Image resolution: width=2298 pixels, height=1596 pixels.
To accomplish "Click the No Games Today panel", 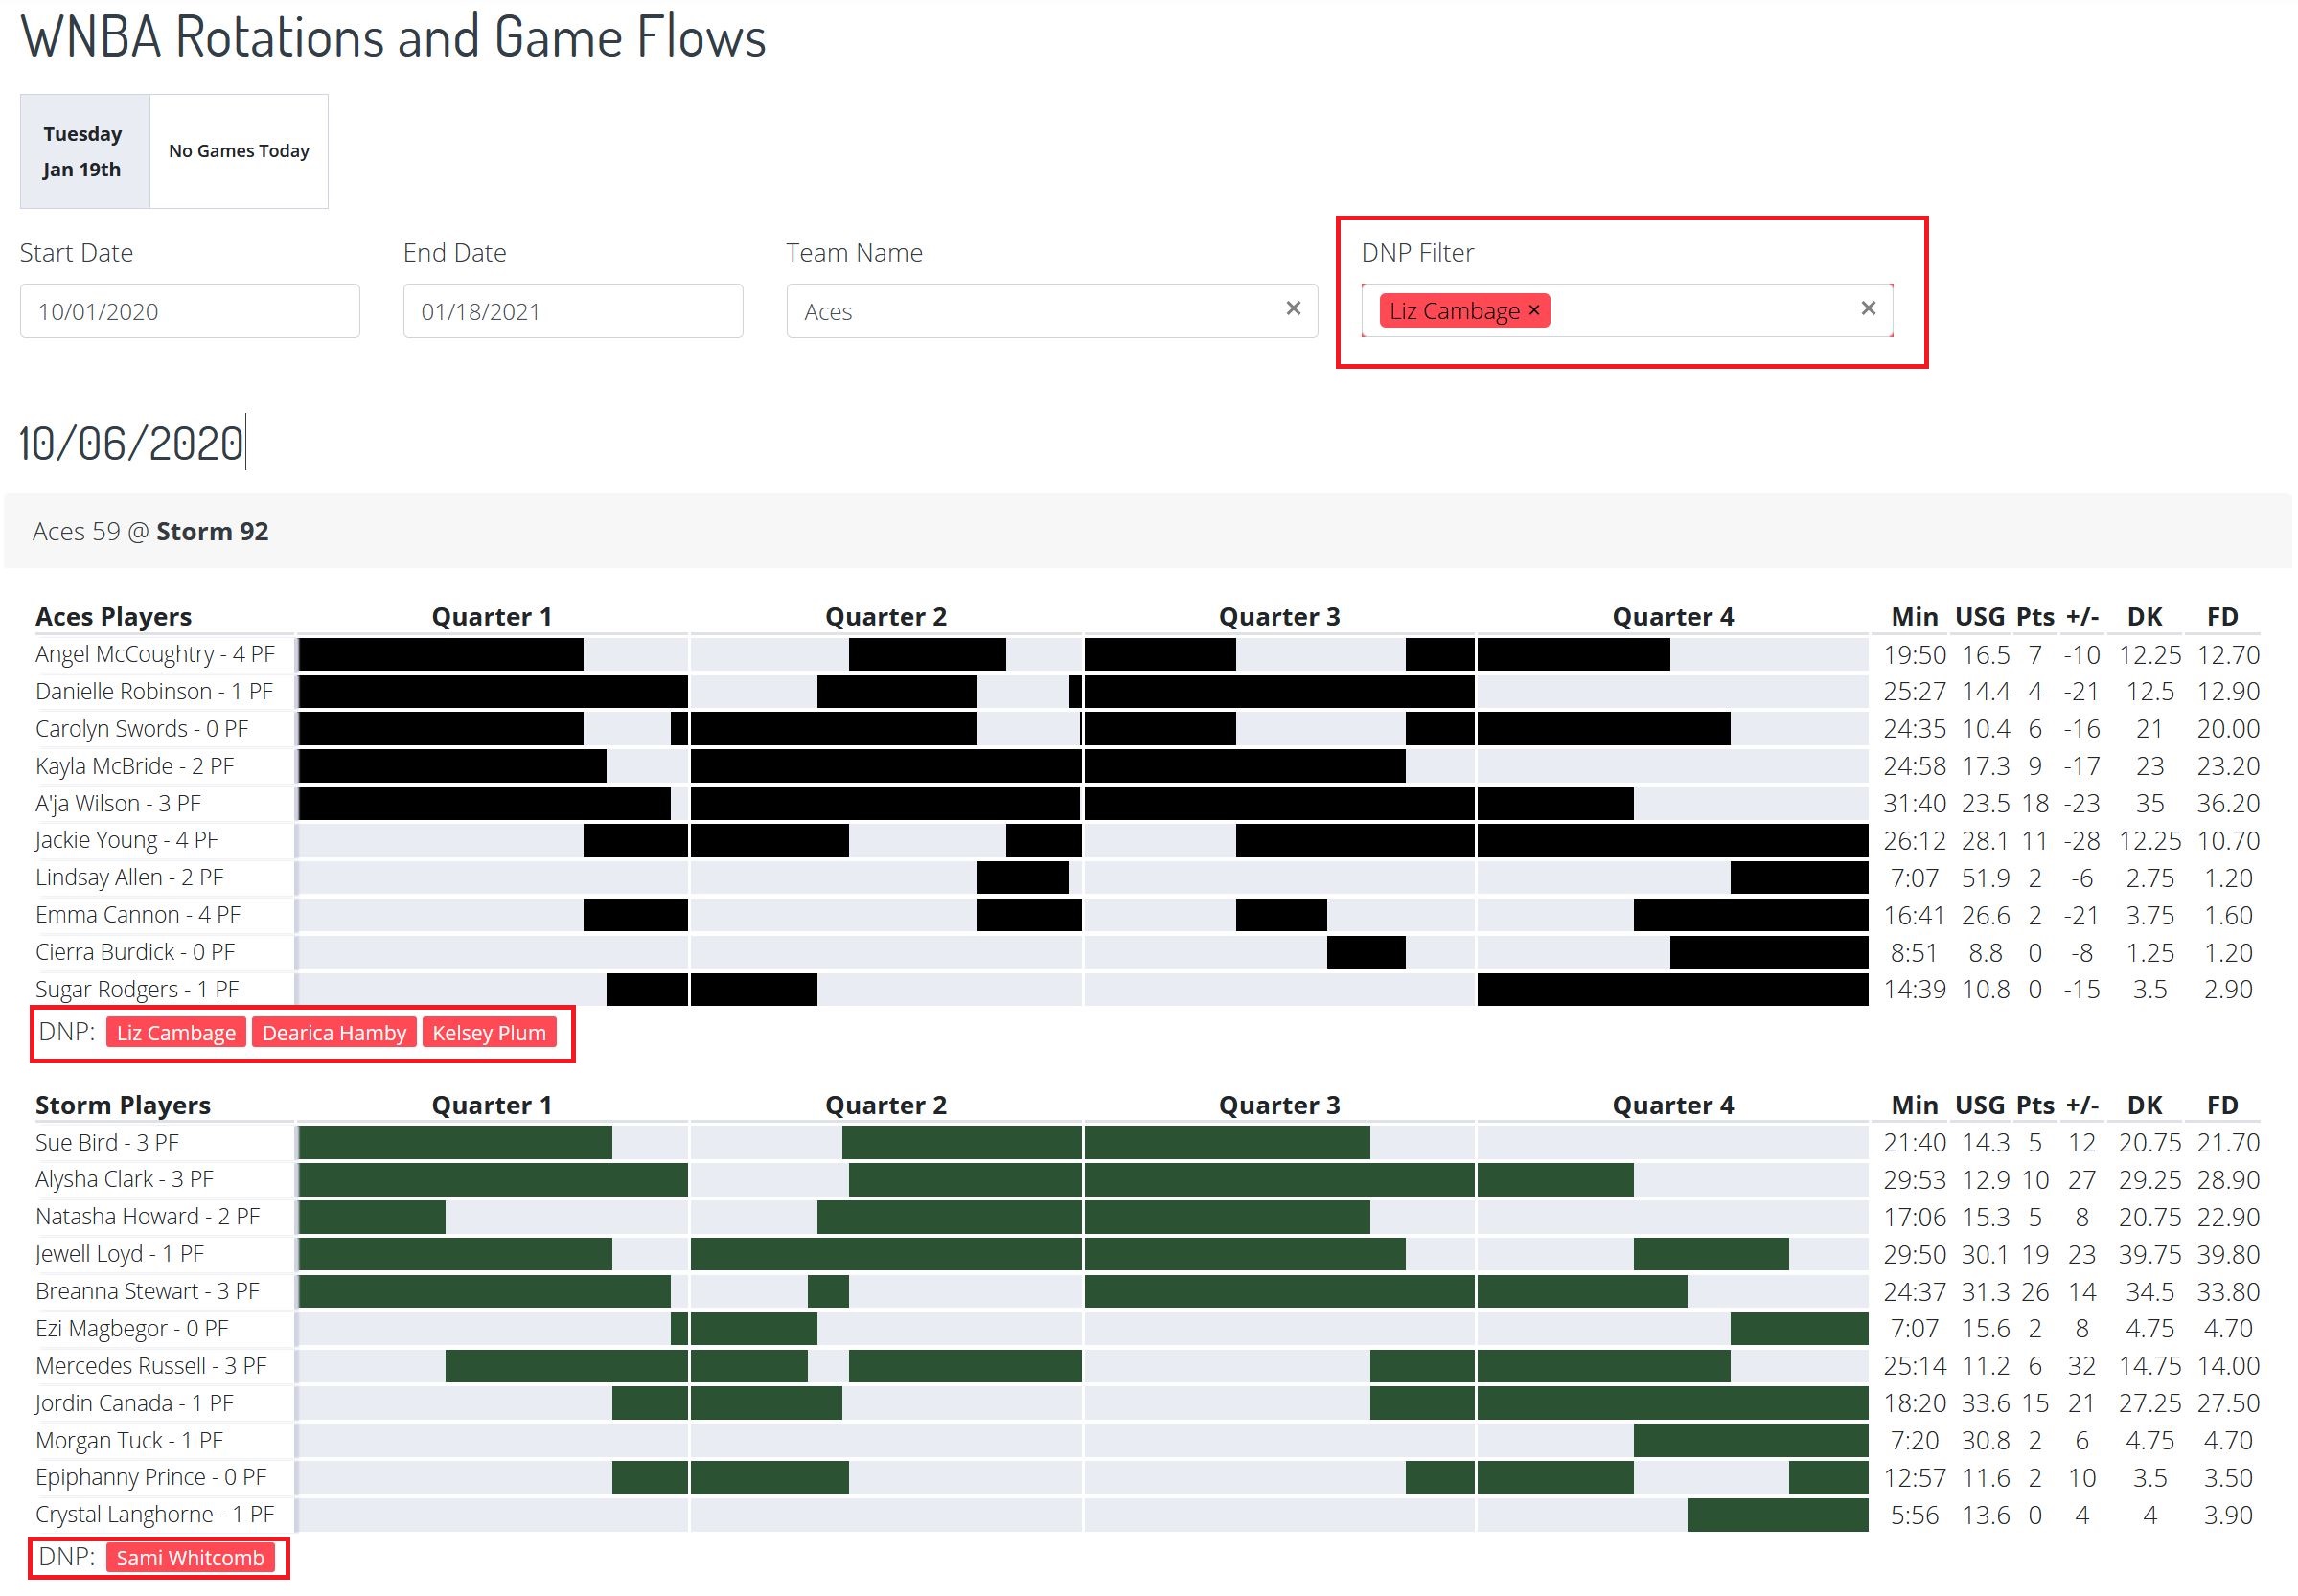I will (240, 151).
